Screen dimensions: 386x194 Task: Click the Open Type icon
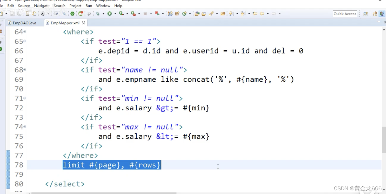[x=197, y=14]
